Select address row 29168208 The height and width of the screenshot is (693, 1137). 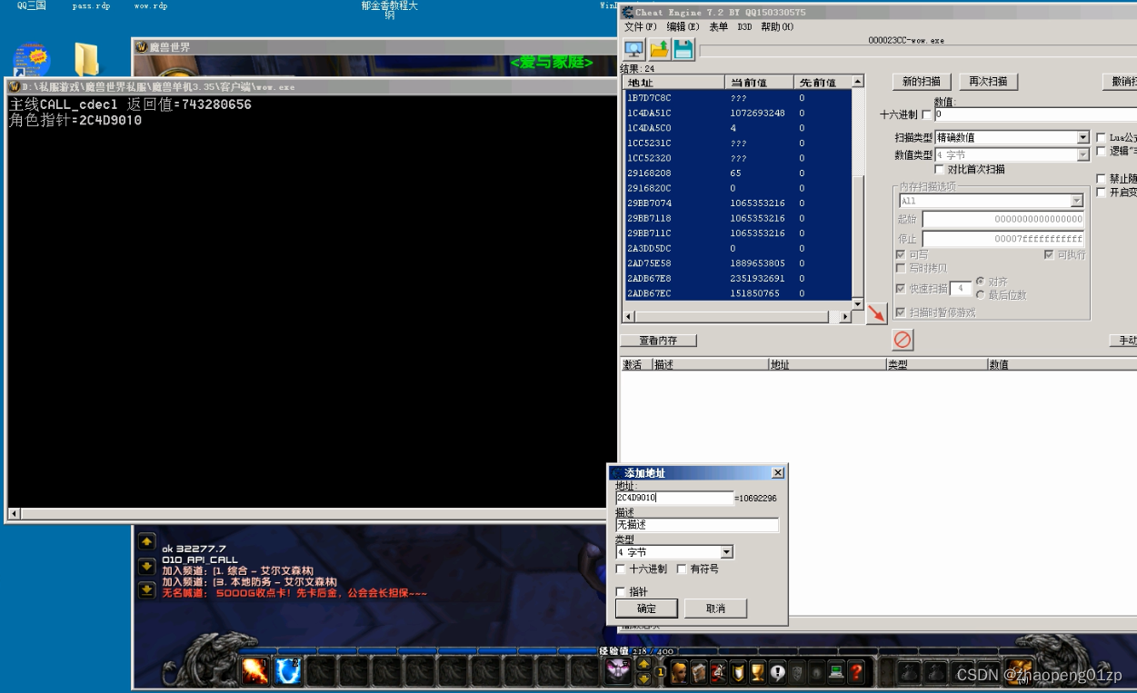737,173
